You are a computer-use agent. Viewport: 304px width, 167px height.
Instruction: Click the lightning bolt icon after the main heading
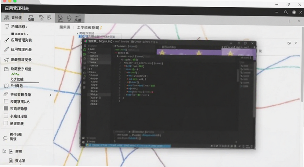101,28
